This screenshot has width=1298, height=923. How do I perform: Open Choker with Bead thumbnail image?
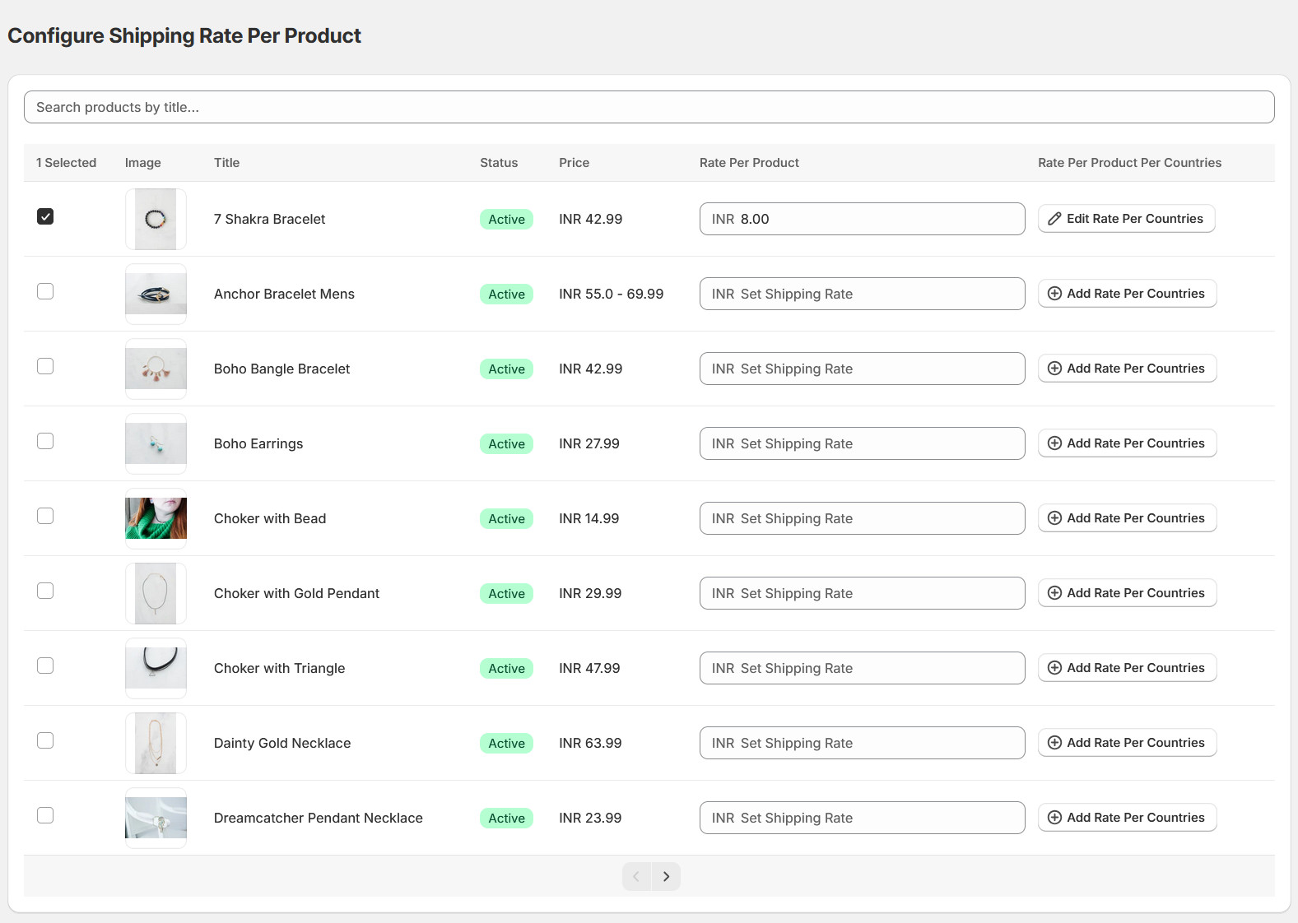(x=156, y=518)
